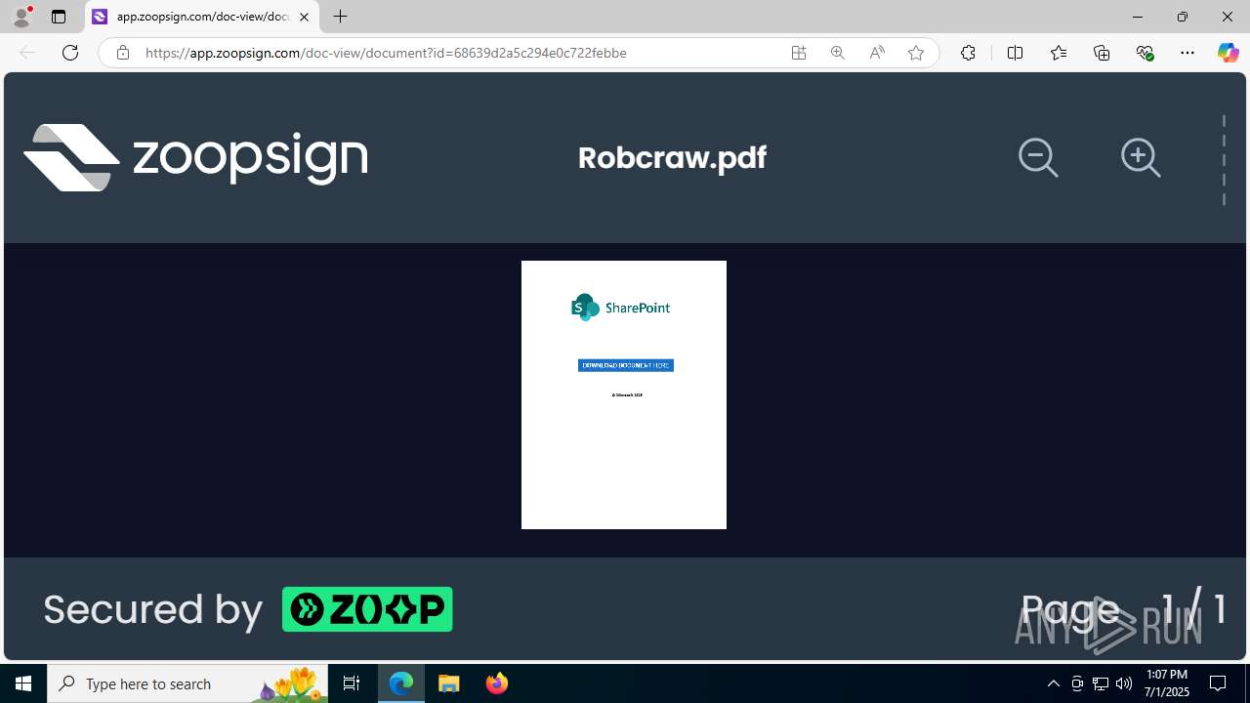
Task: Open the Robcraw.pdf page thumbnail
Action: (624, 394)
